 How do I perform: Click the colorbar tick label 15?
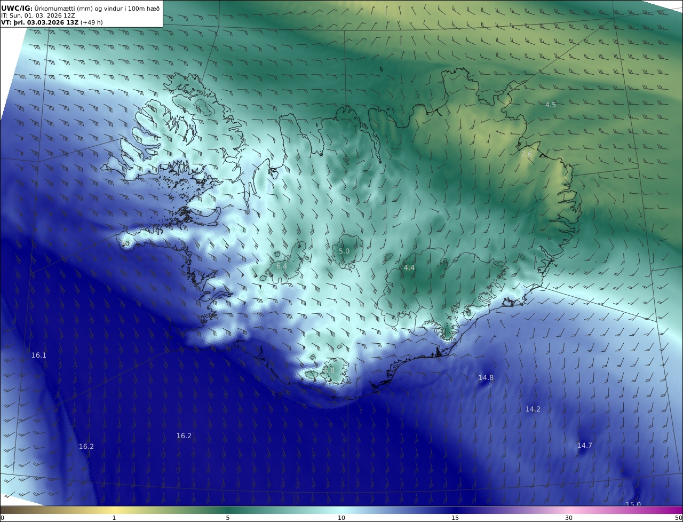[x=455, y=518]
